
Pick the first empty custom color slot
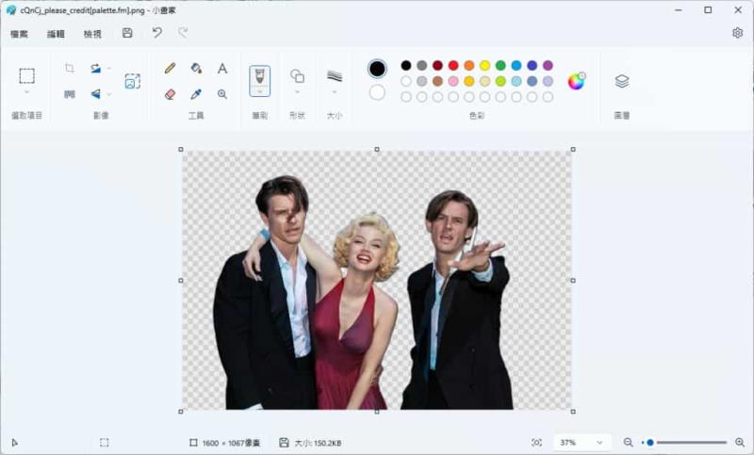[406, 97]
